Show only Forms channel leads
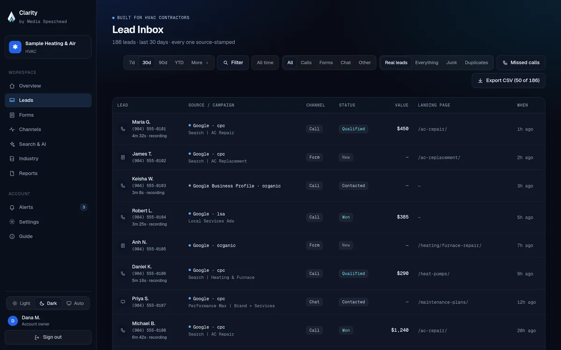561x350 pixels. click(326, 63)
